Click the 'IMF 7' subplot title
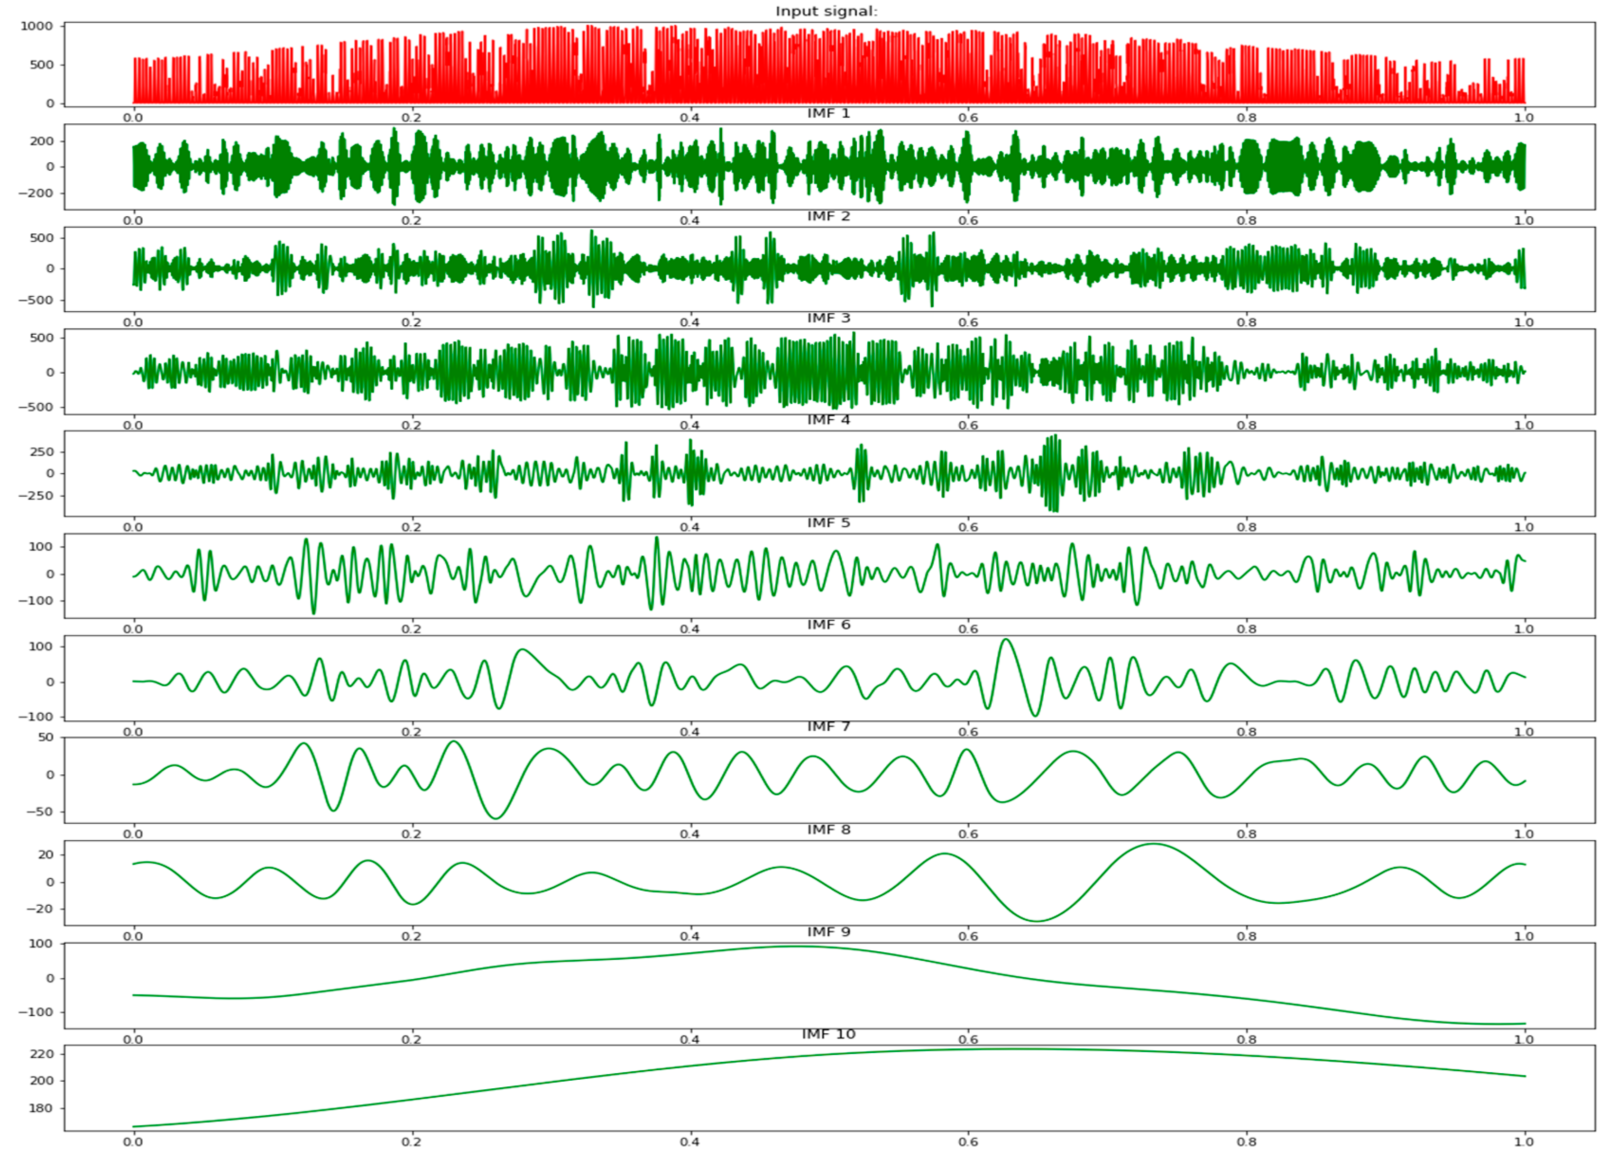The image size is (1617, 1167). coord(828,726)
